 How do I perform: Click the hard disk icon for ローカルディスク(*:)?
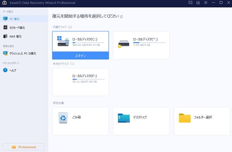[x=124, y=44]
